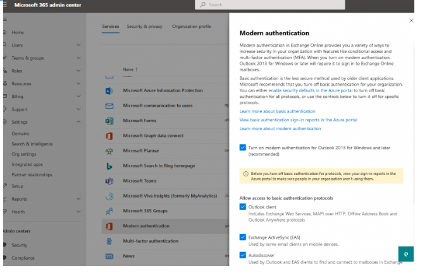439x276 pixels.
Task: Open View basic authentication sign-in reports link
Action: point(299,120)
